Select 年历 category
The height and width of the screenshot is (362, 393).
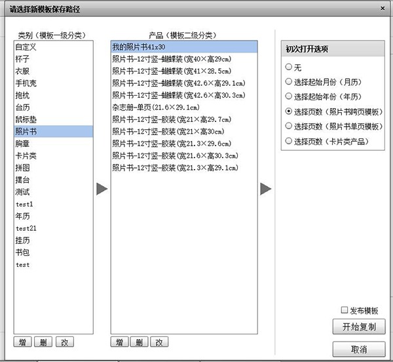(54, 216)
